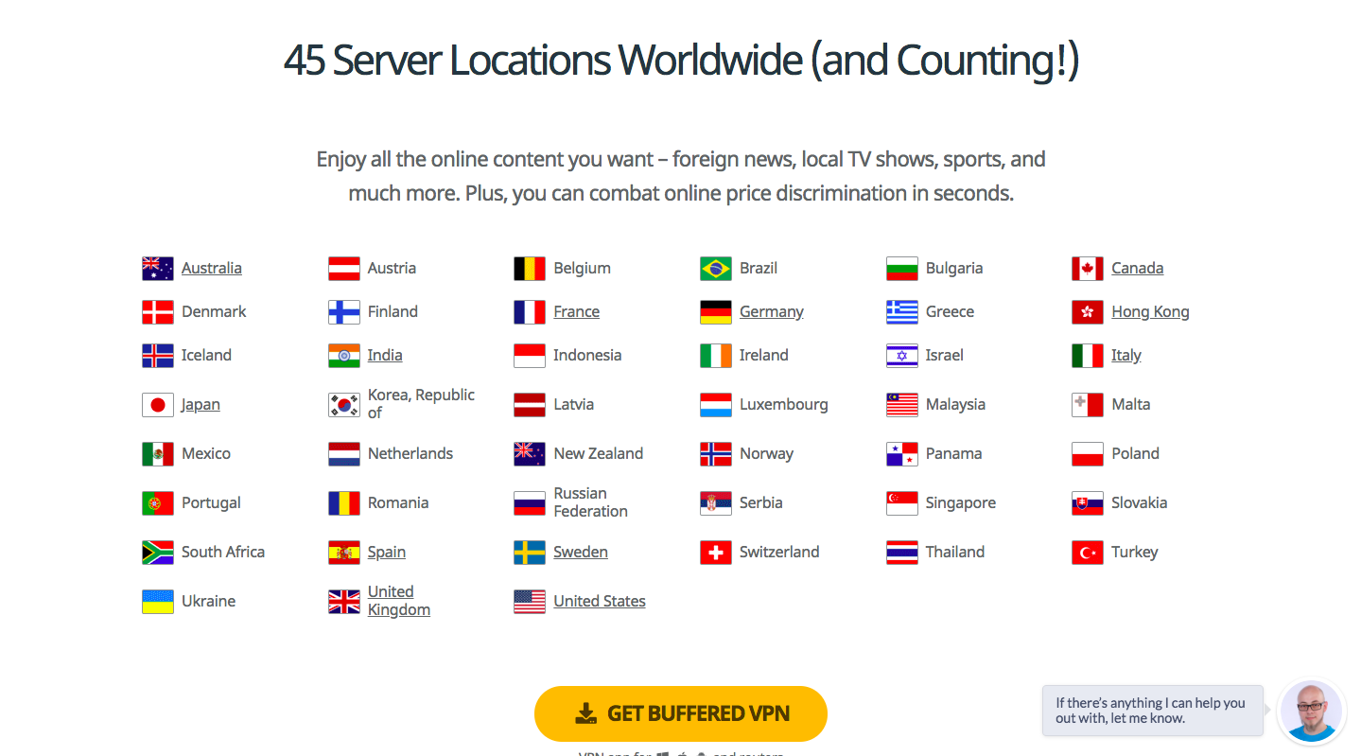The image size is (1361, 756).
Task: Click the Brazil flag icon
Action: [716, 269]
